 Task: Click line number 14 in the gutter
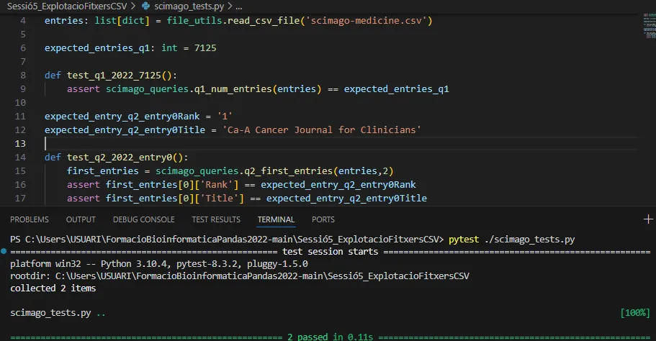[x=22, y=158]
